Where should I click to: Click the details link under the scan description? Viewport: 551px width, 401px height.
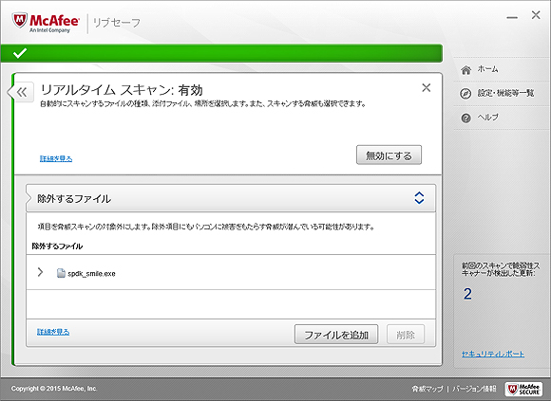56,158
